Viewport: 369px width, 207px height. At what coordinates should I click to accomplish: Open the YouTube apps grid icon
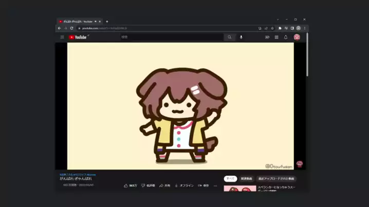[276, 37]
